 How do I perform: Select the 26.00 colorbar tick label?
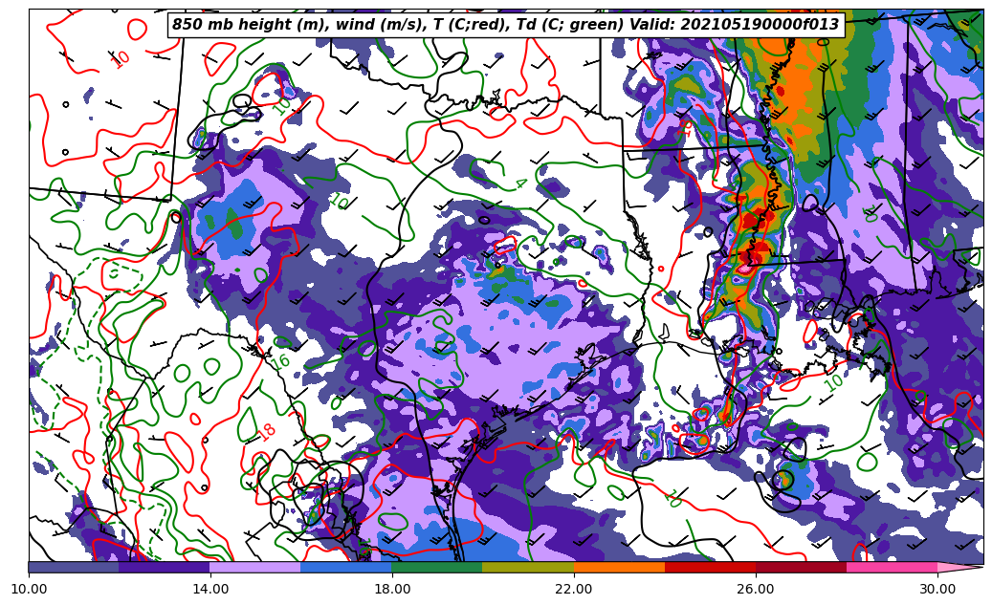756,589
